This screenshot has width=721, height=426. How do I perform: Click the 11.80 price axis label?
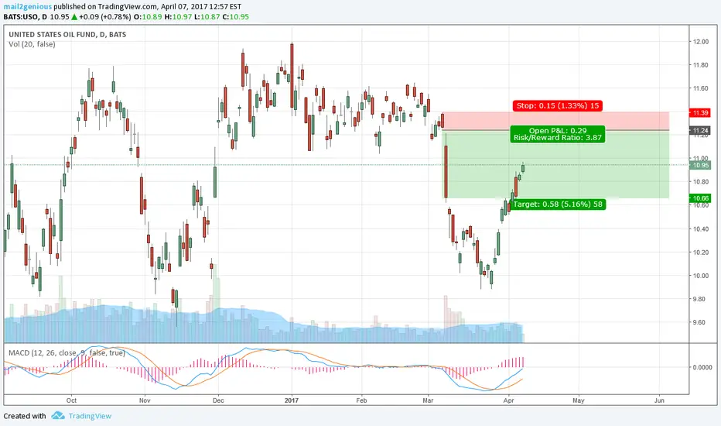tap(701, 65)
